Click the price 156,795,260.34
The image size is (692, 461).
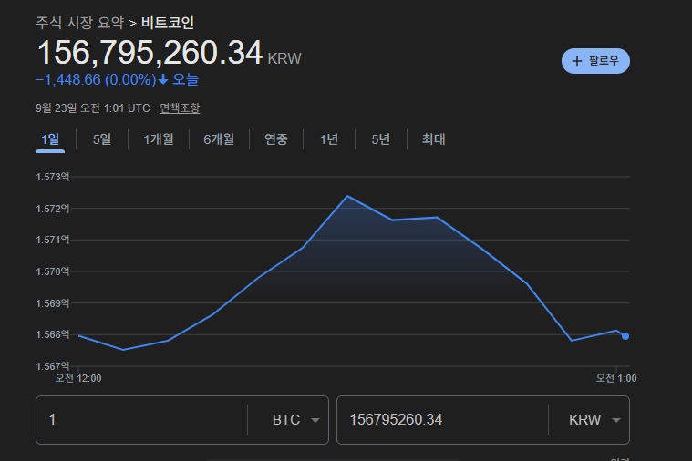click(150, 53)
